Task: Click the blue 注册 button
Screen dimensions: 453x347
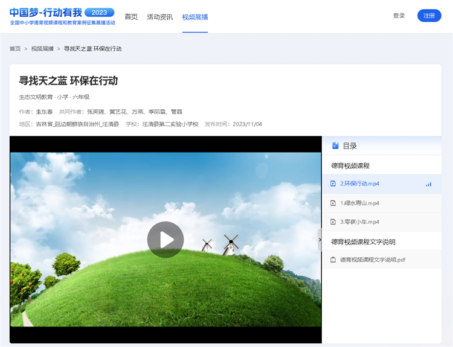Action: 429,16
